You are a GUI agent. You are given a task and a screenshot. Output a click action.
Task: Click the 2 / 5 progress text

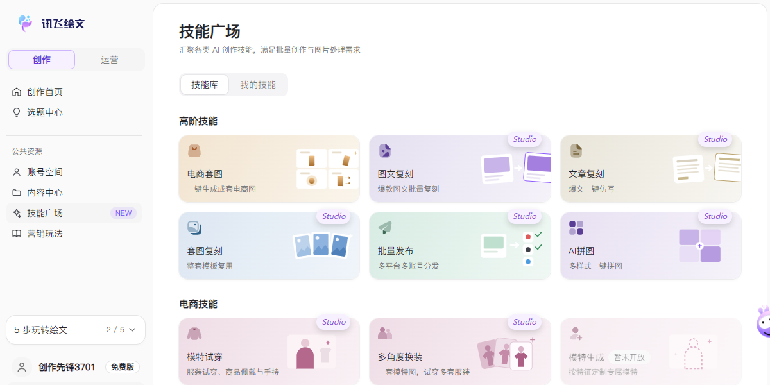click(x=116, y=330)
